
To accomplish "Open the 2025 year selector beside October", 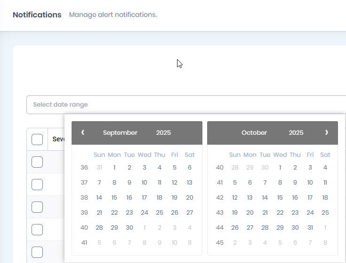I will coord(296,132).
